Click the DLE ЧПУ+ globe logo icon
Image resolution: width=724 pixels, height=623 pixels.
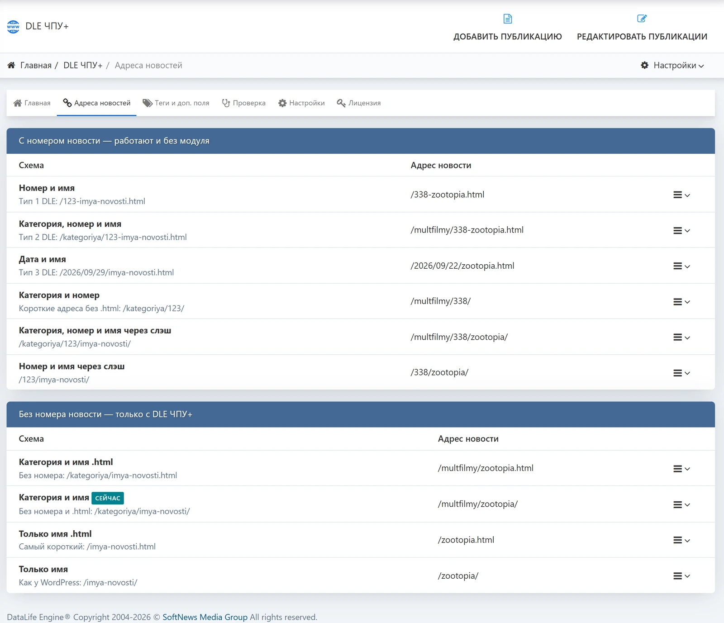click(x=13, y=27)
